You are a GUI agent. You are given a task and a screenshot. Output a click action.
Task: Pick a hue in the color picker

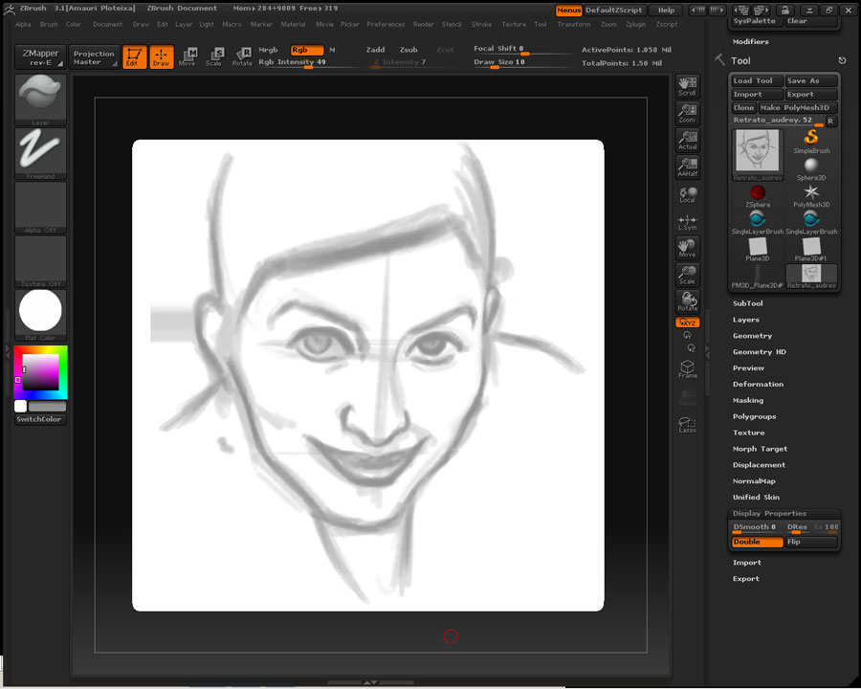click(40, 372)
